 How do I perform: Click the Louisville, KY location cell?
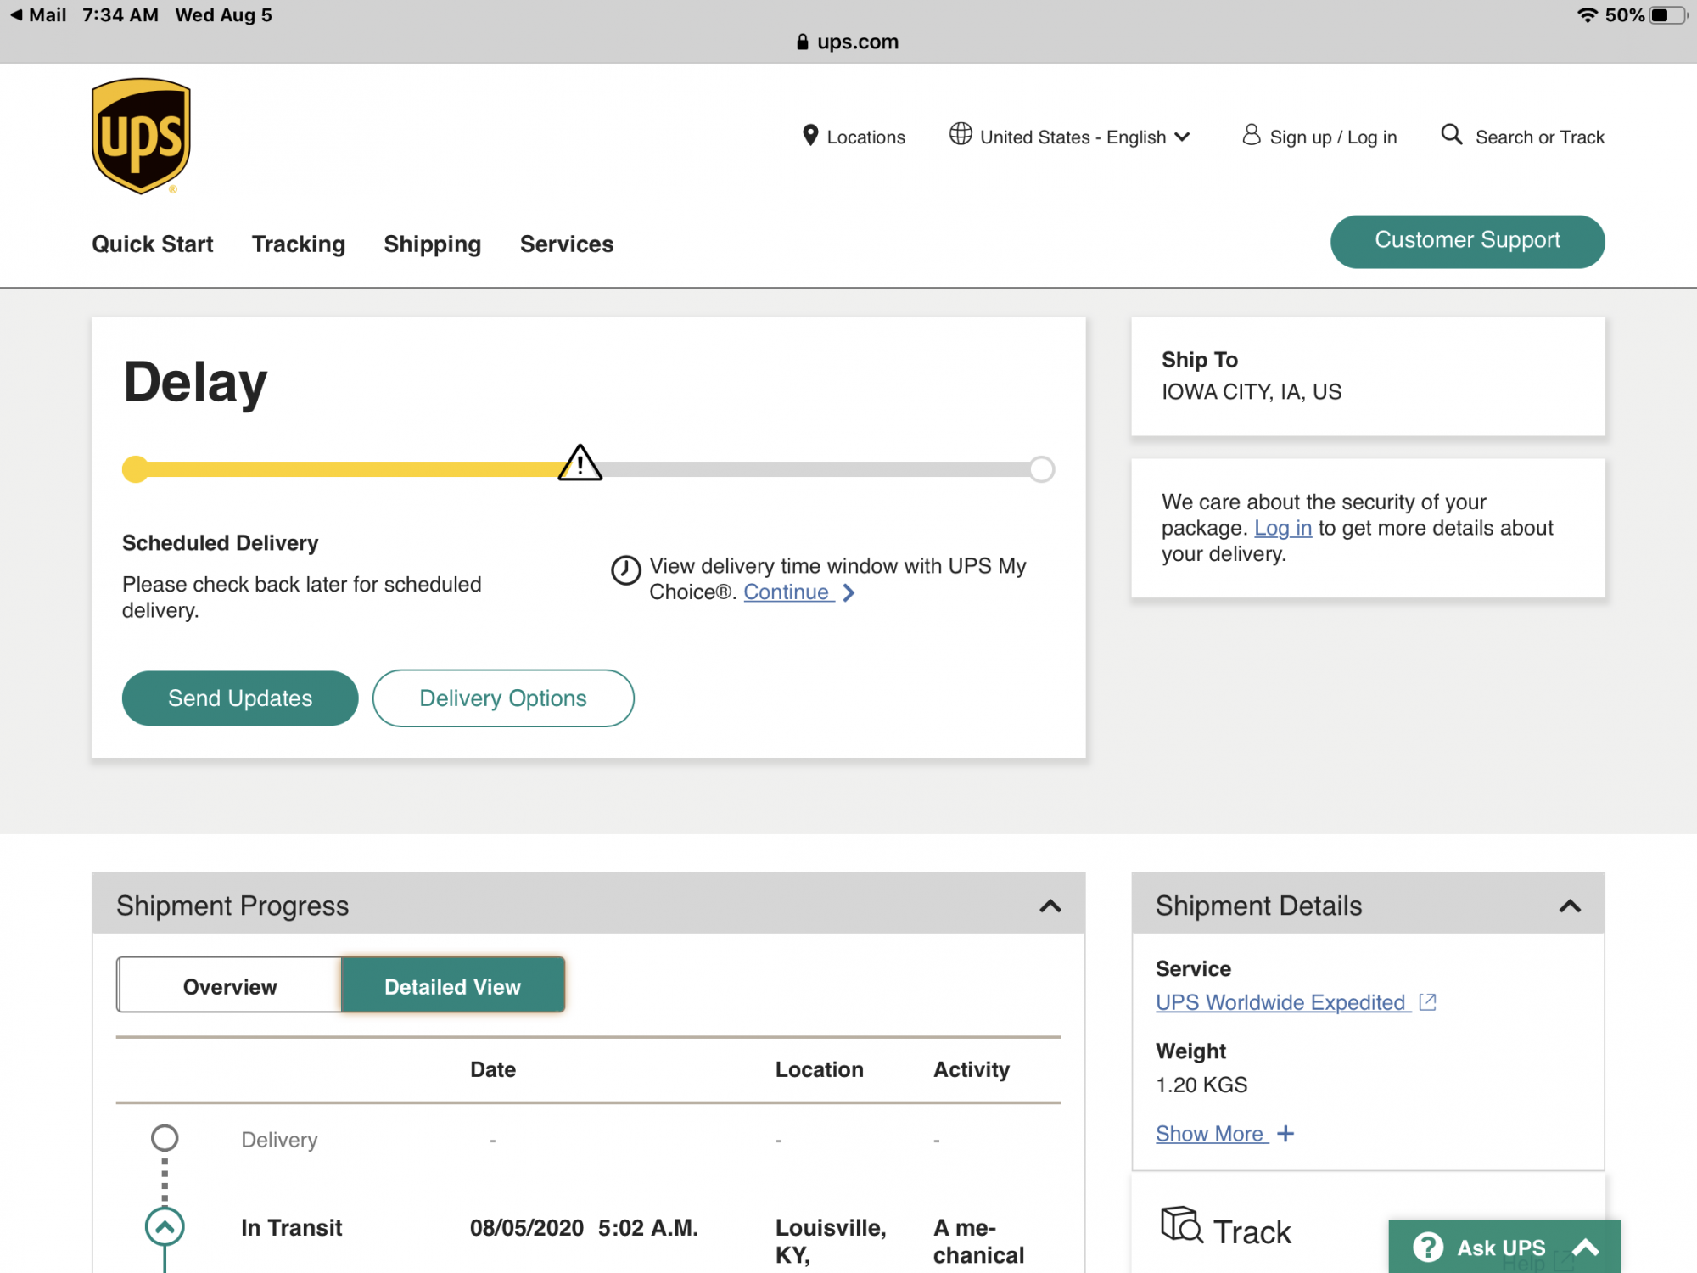click(831, 1242)
